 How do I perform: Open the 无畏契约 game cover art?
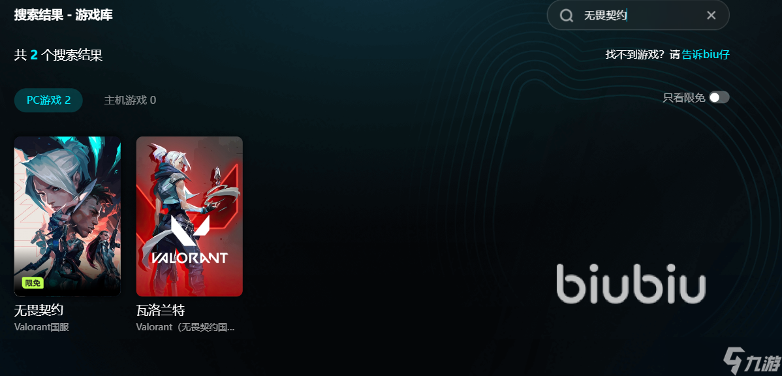[67, 217]
